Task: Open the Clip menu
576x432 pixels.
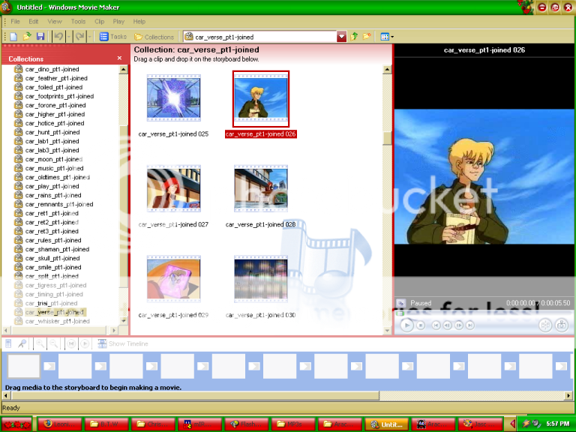Action: click(x=99, y=22)
